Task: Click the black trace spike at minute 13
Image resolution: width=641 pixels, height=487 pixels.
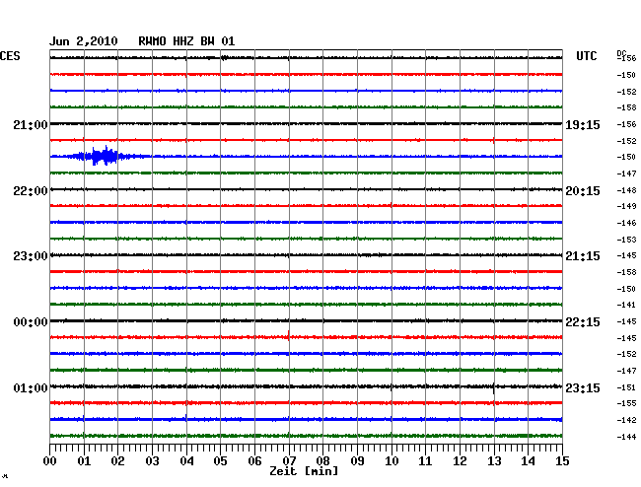Action: 494,388
